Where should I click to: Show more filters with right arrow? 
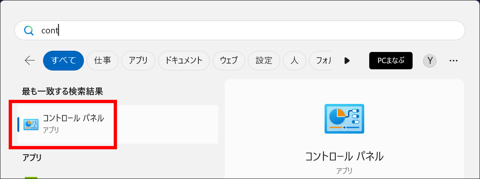[x=347, y=61]
